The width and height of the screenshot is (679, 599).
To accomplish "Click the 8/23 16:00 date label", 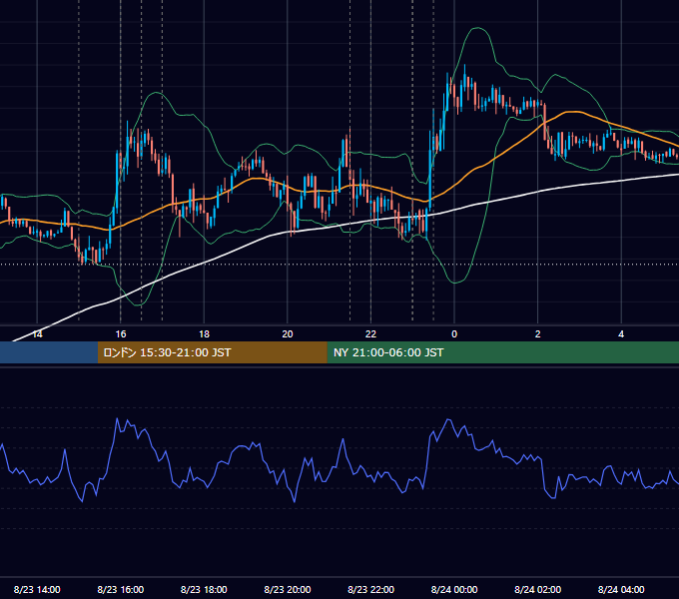I will click(121, 589).
